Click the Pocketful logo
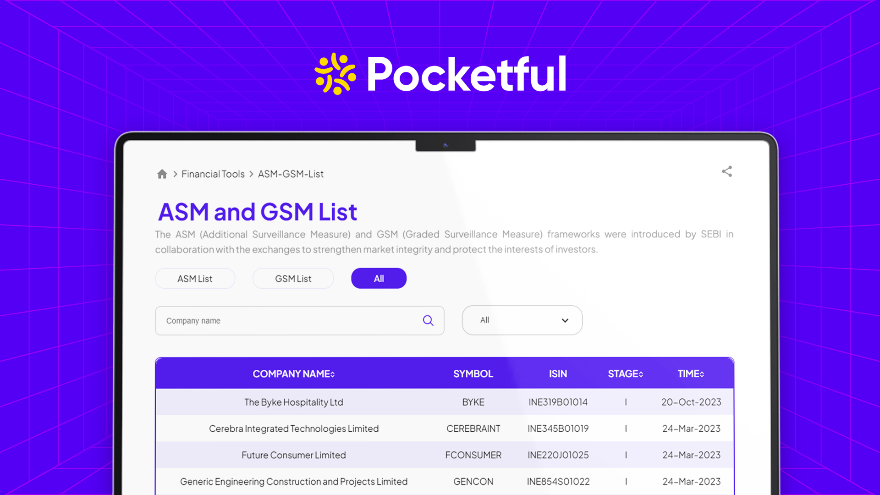880x495 pixels. tap(440, 74)
